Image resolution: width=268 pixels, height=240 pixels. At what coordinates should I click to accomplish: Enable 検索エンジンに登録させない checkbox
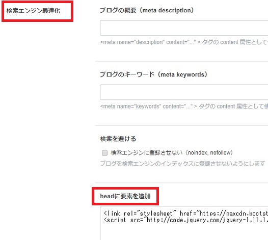tap(104, 153)
